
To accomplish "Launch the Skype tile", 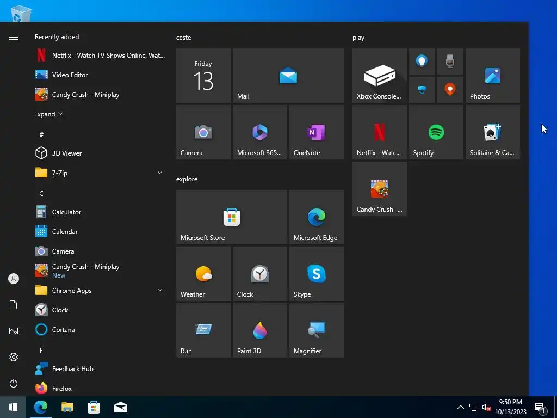I will pyautogui.click(x=317, y=274).
